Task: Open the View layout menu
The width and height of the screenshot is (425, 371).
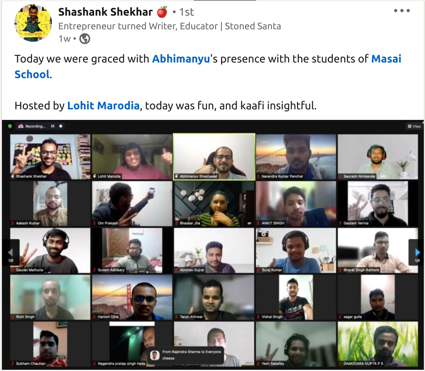Action: coord(414,126)
